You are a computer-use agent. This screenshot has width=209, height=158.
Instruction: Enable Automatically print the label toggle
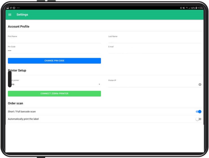click(198, 119)
